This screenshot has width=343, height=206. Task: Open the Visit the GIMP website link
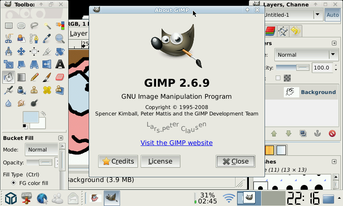[x=177, y=143]
